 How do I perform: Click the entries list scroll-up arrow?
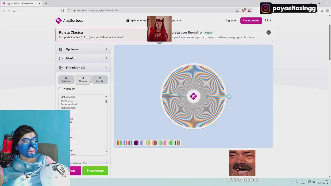[x=106, y=96]
